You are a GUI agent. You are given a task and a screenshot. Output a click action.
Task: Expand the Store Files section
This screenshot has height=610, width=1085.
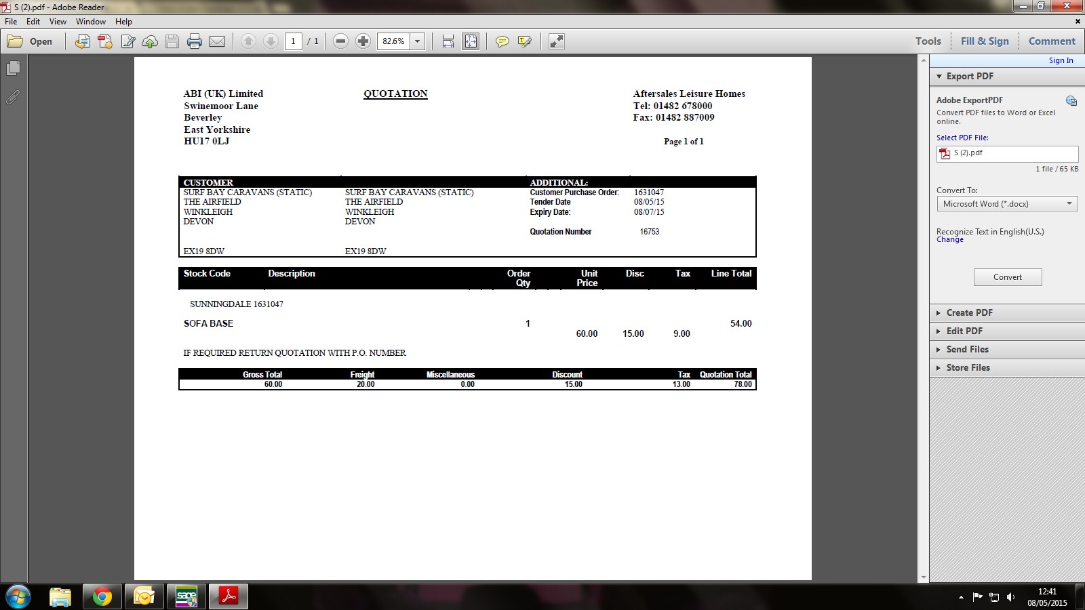(x=1007, y=368)
